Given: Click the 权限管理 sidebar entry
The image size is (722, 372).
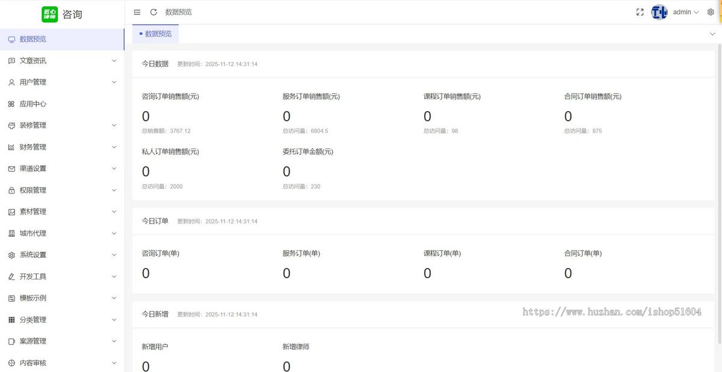Looking at the screenshot, I should (33, 189).
